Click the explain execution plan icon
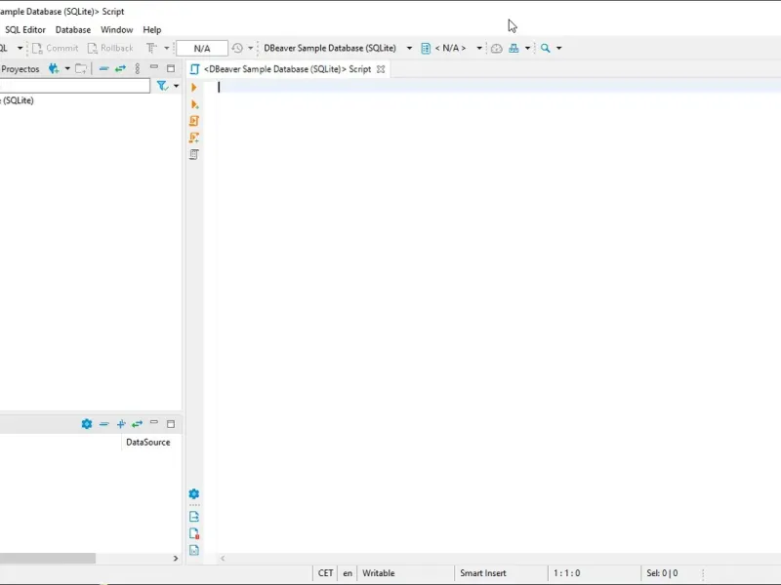781x585 pixels. coord(194,155)
